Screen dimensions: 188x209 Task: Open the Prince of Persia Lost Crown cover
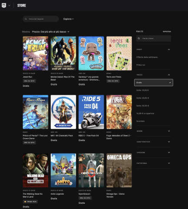(36, 112)
